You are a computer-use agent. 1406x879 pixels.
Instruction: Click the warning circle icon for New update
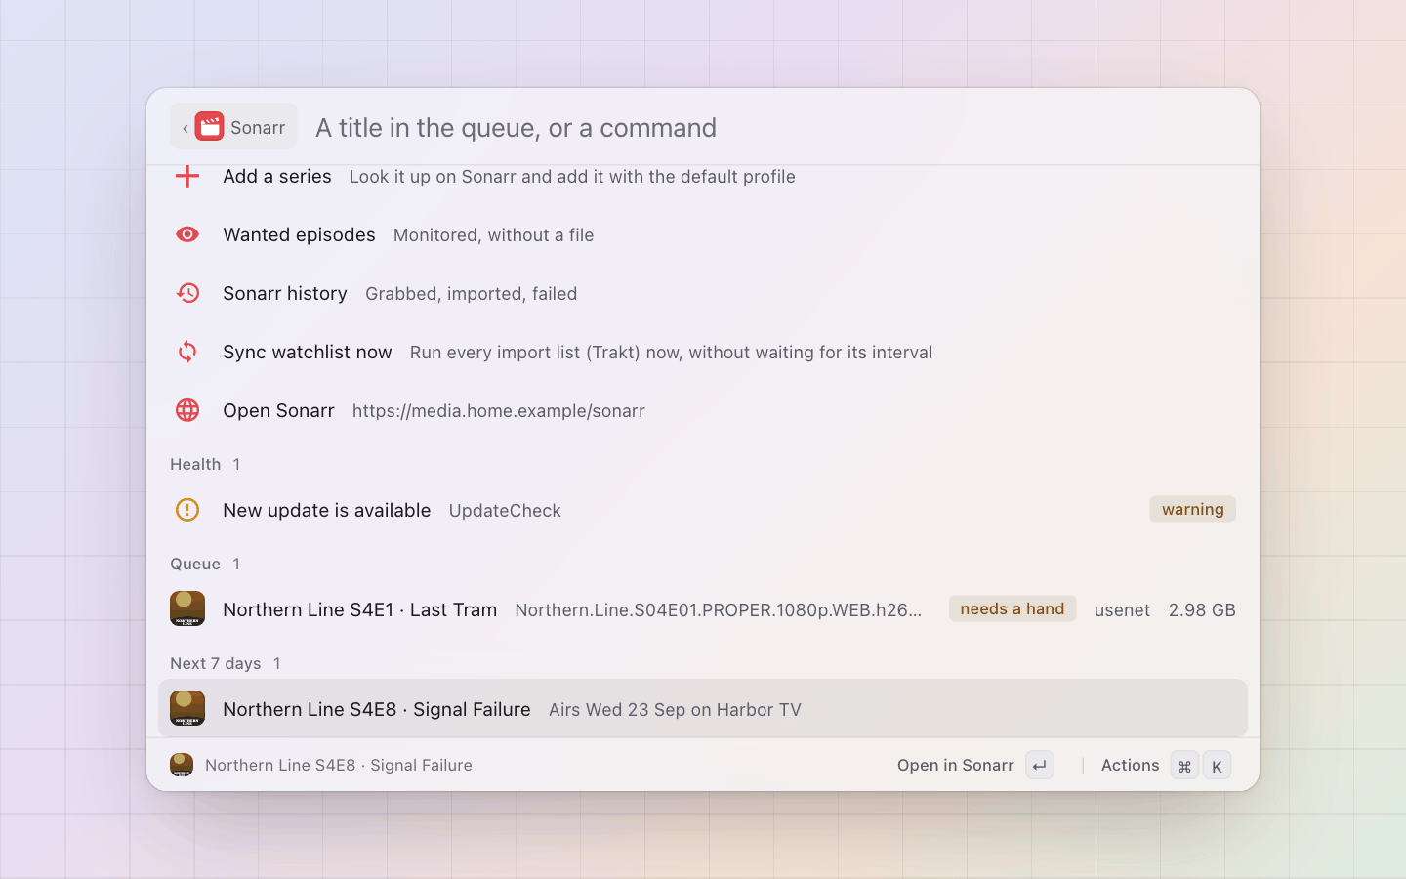click(x=187, y=510)
